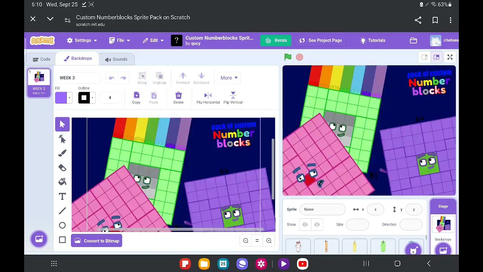Select the Reshape tool
This screenshot has height=272, width=483.
click(x=62, y=139)
